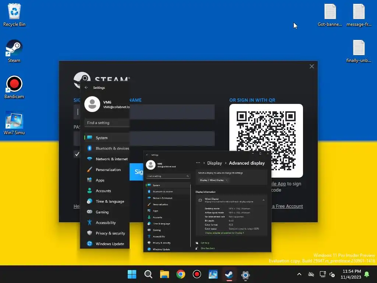
Task: Click the Get help link
Action: [205, 243]
